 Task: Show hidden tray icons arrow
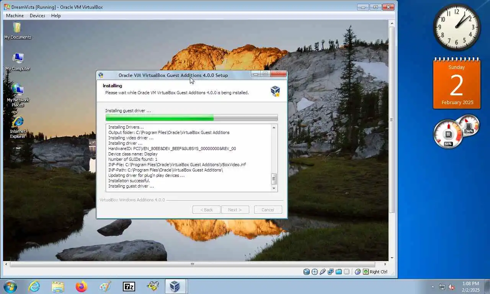click(x=433, y=287)
